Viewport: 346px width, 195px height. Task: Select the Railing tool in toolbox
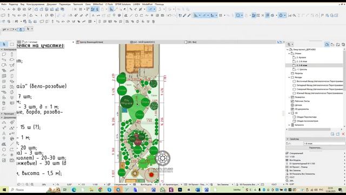(12, 70)
